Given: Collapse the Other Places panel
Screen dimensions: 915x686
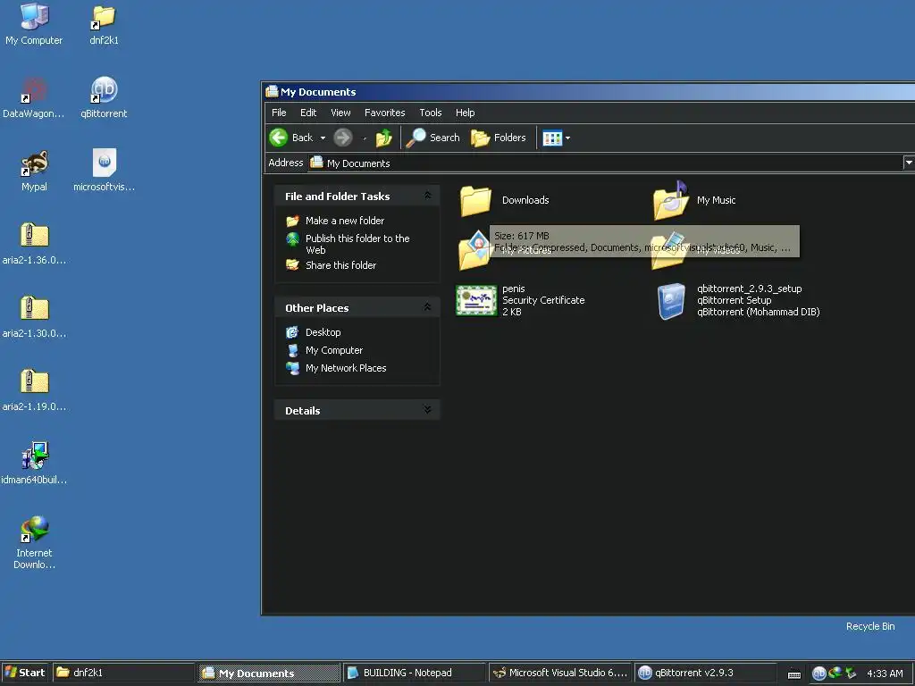Looking at the screenshot, I should pos(428,307).
